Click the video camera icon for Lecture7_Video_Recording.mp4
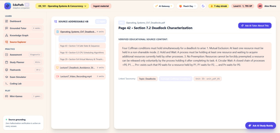280x133 pixels. click(58, 76)
